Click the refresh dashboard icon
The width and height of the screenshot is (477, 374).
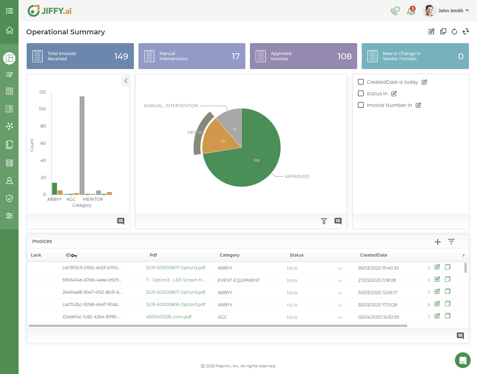[454, 32]
